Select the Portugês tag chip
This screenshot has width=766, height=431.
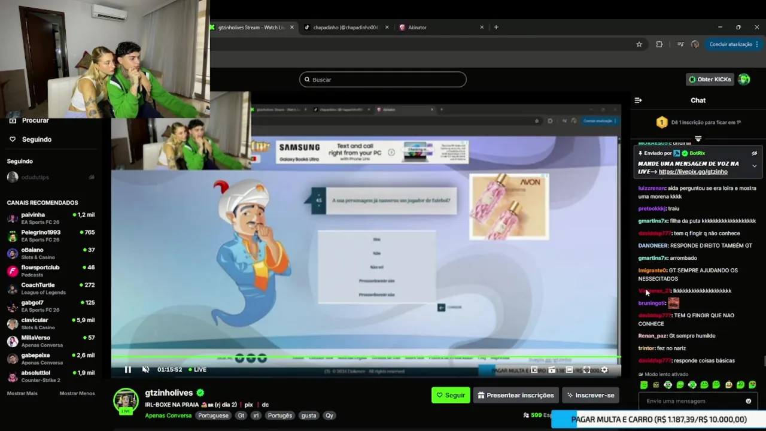point(279,415)
